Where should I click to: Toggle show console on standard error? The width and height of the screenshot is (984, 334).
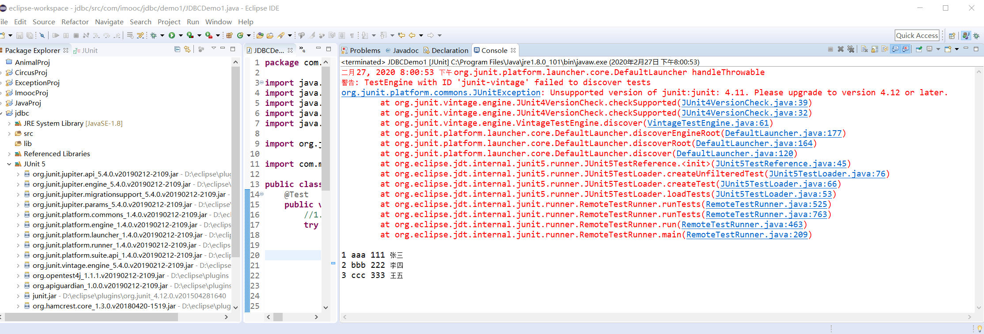tap(905, 49)
